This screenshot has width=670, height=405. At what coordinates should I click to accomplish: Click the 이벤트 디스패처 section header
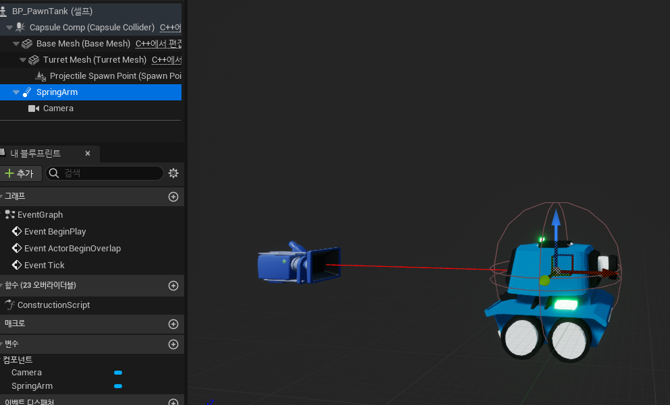(92, 402)
